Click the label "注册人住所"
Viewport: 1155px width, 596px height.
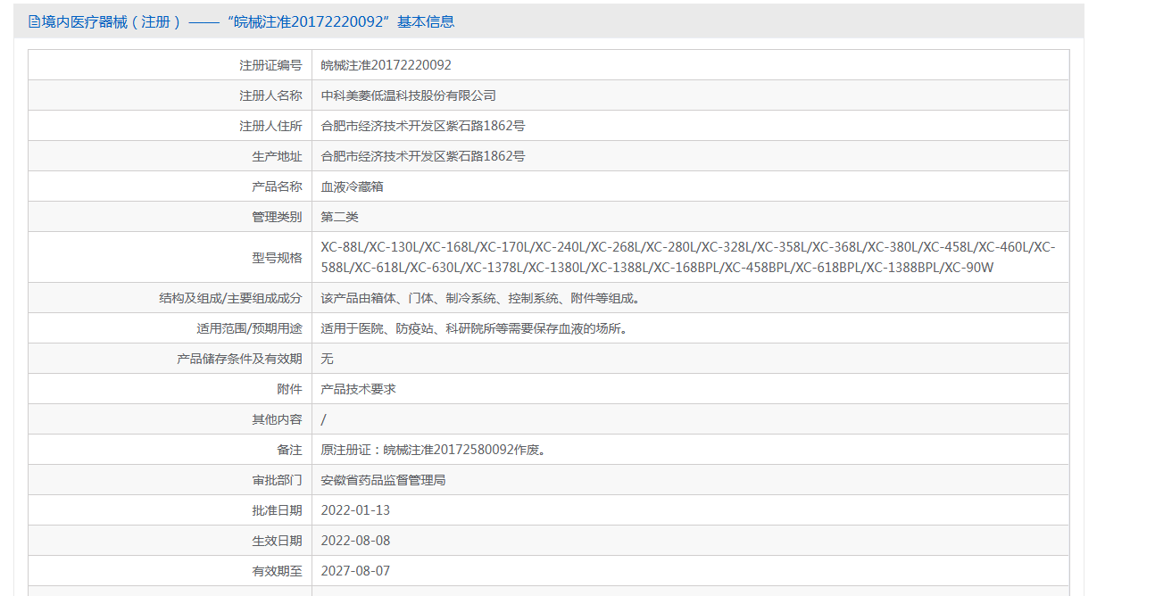point(270,126)
